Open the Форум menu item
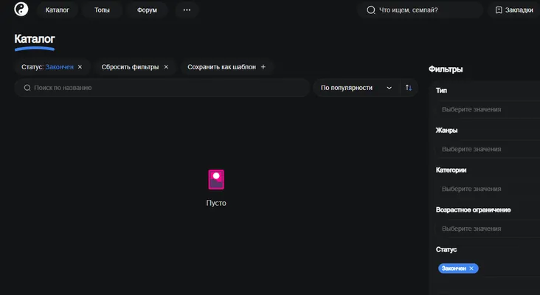 (147, 10)
